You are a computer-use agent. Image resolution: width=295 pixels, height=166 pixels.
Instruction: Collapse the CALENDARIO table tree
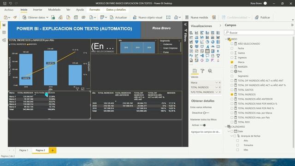point(226,127)
